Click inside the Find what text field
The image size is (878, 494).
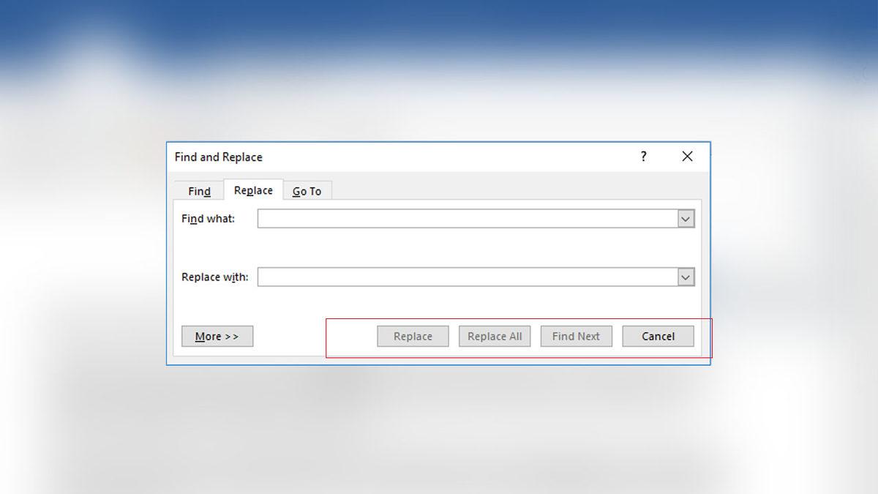point(467,219)
